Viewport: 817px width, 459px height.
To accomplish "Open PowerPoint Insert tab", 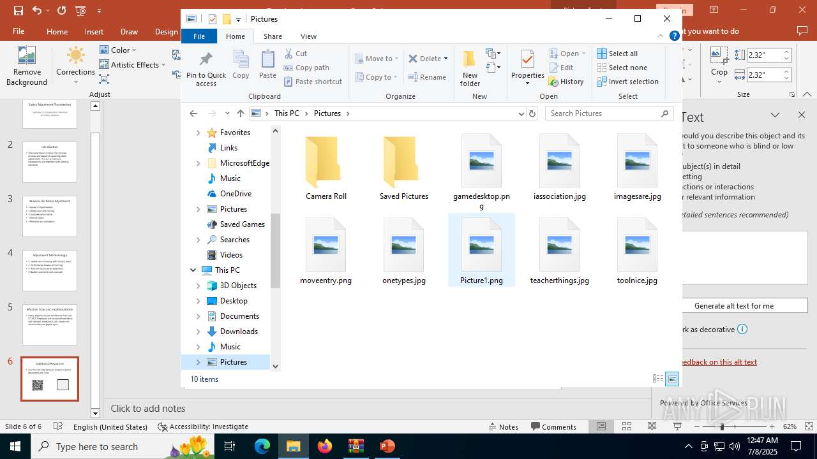I will click(94, 31).
